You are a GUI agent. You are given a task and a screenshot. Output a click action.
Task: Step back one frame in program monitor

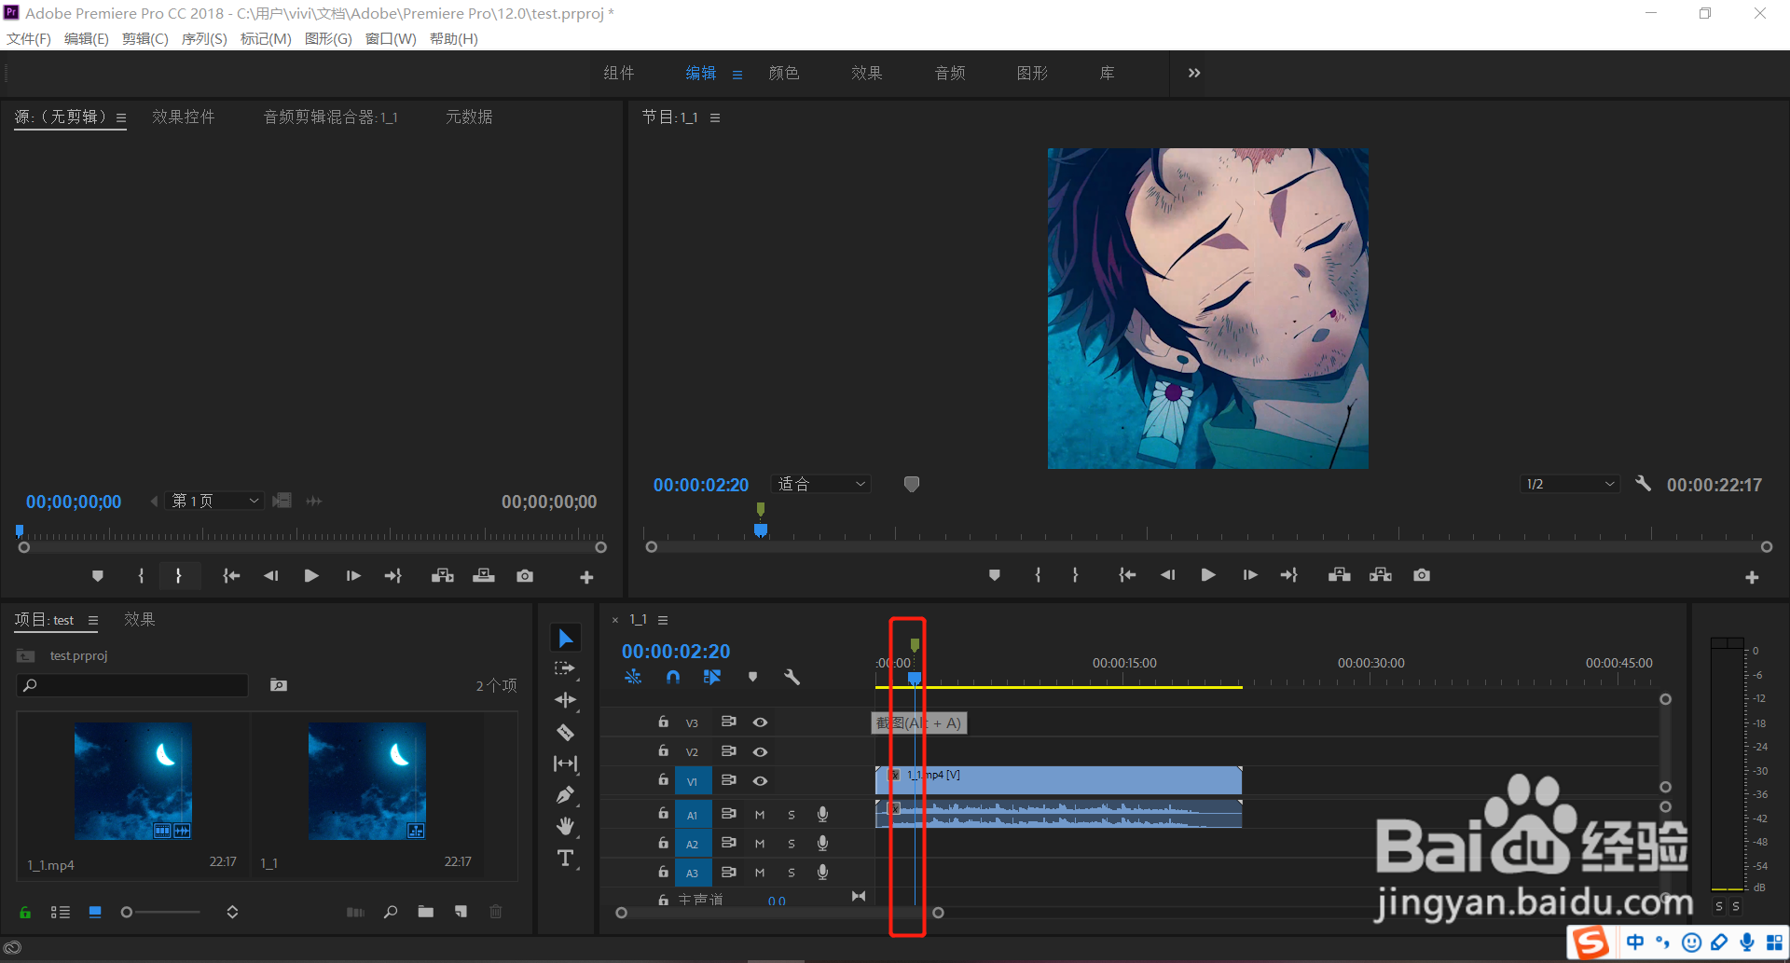(x=1167, y=575)
